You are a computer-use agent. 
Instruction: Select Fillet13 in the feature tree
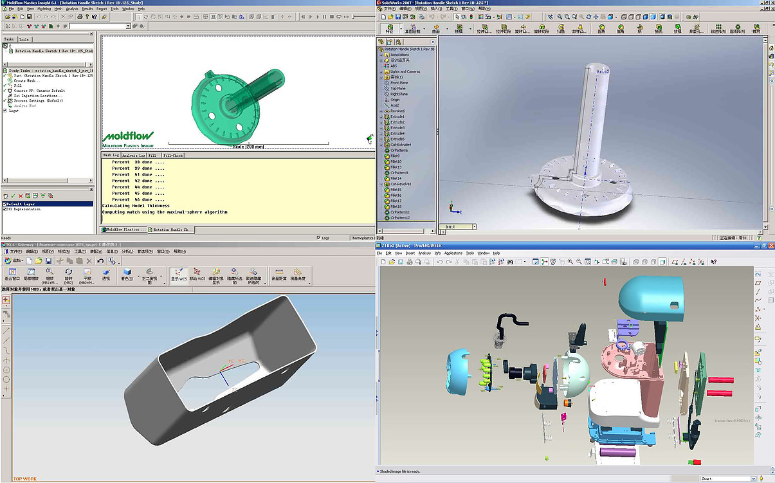point(396,167)
